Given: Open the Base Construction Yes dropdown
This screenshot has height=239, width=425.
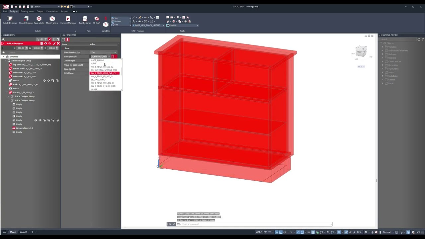Looking at the screenshot, I should (104, 52).
